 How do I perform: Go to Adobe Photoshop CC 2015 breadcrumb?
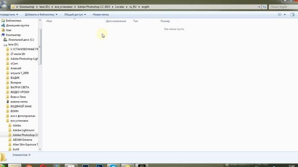coord(94,7)
